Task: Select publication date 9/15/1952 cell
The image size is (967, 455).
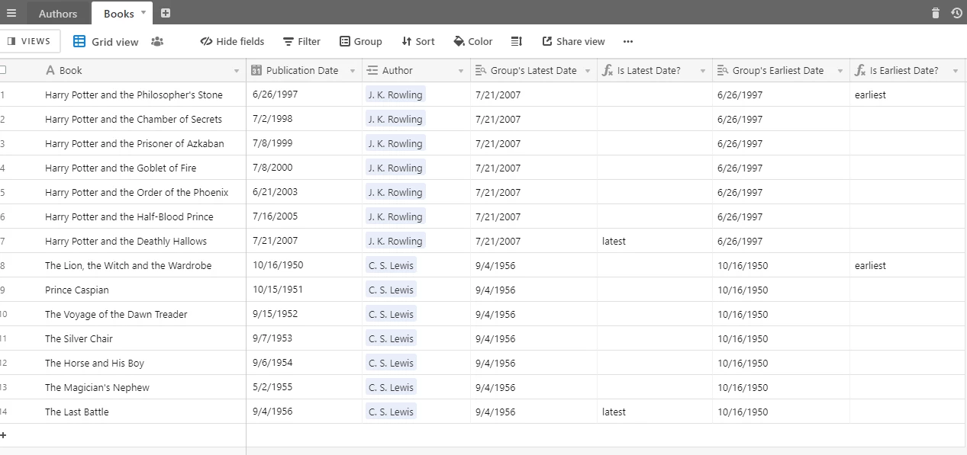Action: [304, 314]
